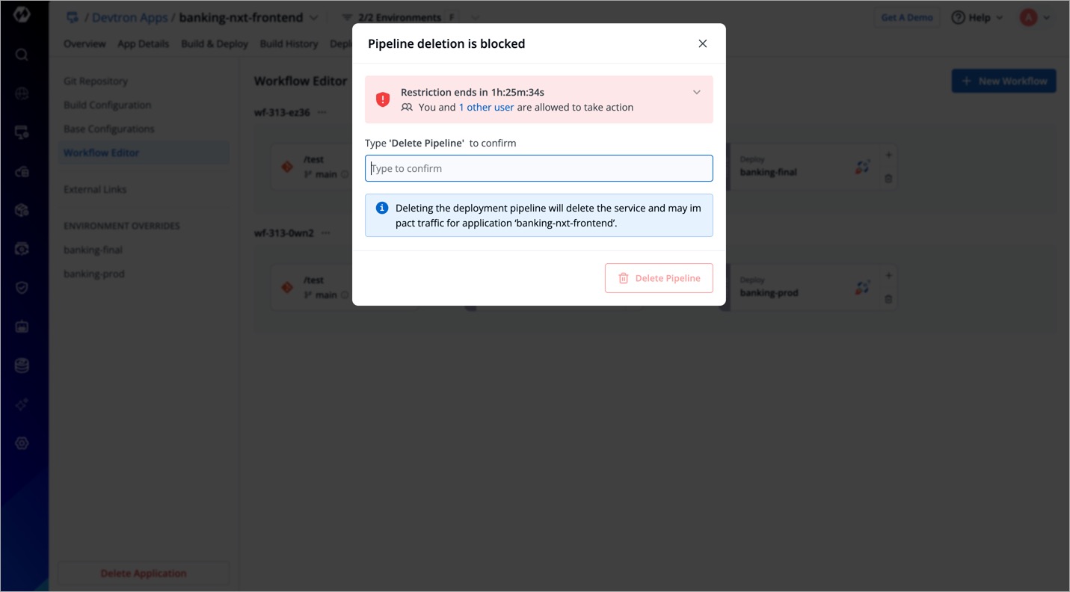1070x592 pixels.
Task: Open search from the left sidebar
Action: tap(22, 55)
